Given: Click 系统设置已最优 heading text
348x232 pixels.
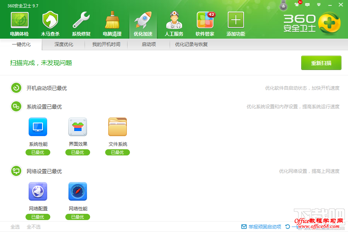Looking at the screenshot, I should pyautogui.click(x=44, y=107).
